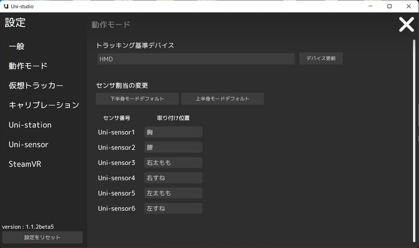Click the トラッキング基準デバイス heading
Viewport: 419px width, 248px height.
[135, 46]
